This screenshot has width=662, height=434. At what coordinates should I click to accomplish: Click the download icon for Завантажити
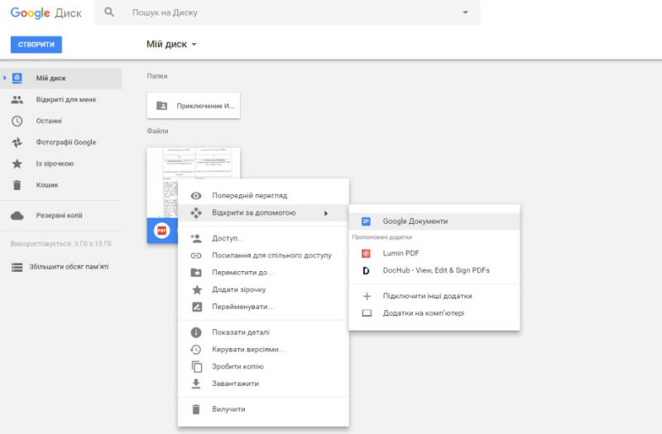tap(196, 384)
